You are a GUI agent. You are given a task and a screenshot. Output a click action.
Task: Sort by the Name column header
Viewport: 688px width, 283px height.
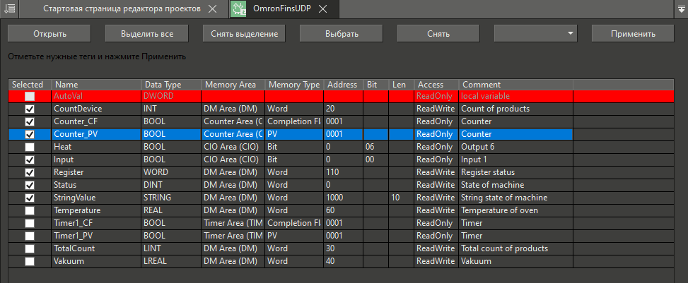[x=95, y=85]
